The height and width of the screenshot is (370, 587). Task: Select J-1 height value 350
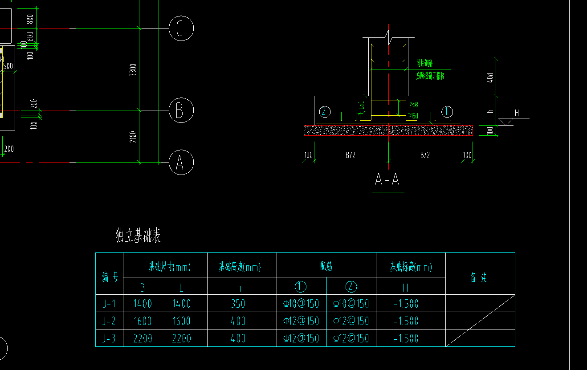click(238, 304)
